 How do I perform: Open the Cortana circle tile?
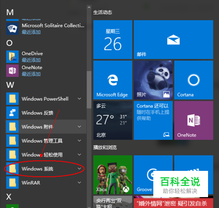pos(194,80)
